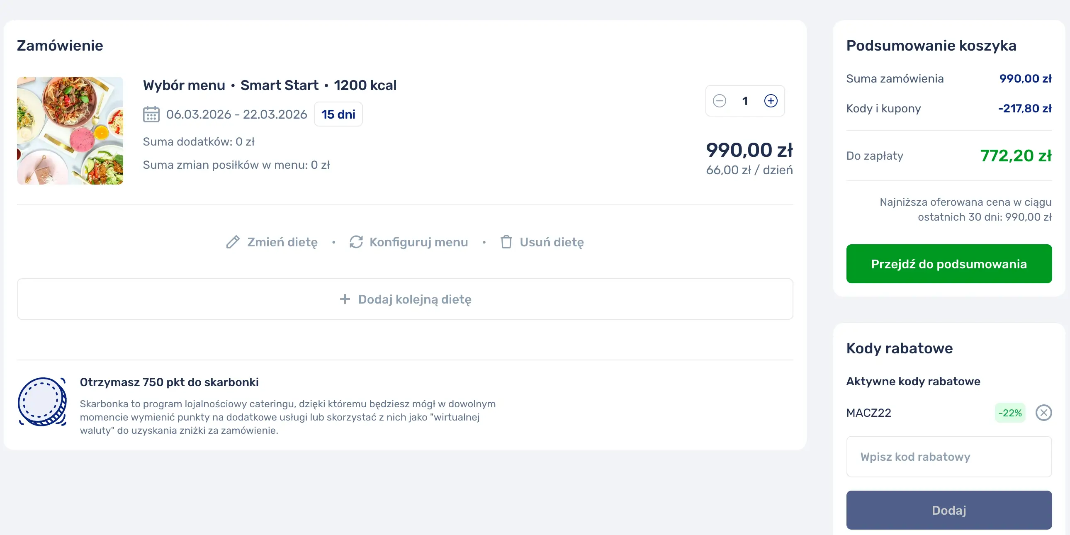Click the pencil icon for Zmień dietę

[x=233, y=242]
